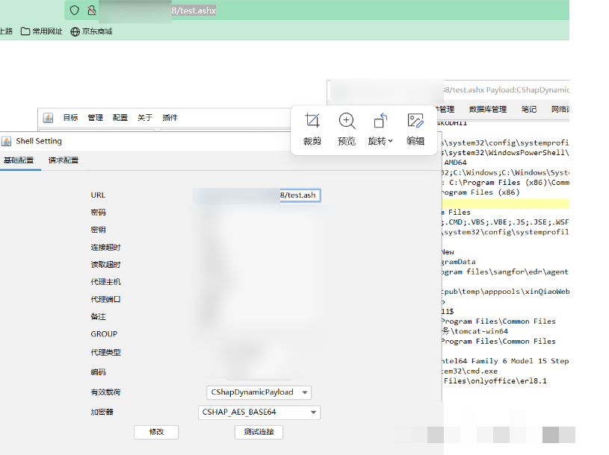Screen dimensions: 609x455
Task: Click the shield icon in browser address bar
Action: pos(74,10)
